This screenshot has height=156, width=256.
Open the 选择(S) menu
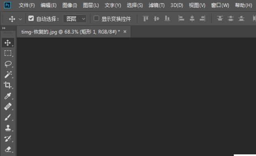pyautogui.click(x=135, y=5)
